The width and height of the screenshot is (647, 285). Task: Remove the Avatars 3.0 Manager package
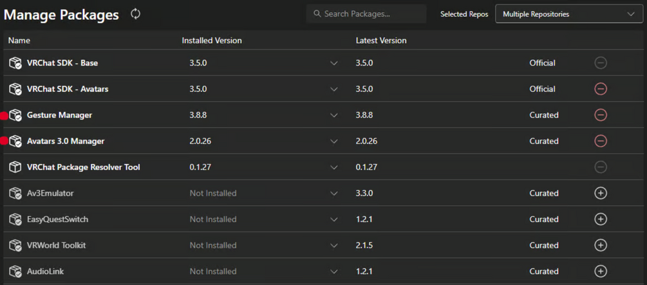pos(601,141)
